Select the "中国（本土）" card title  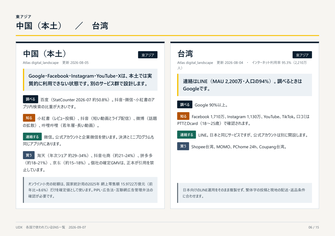[45, 54]
